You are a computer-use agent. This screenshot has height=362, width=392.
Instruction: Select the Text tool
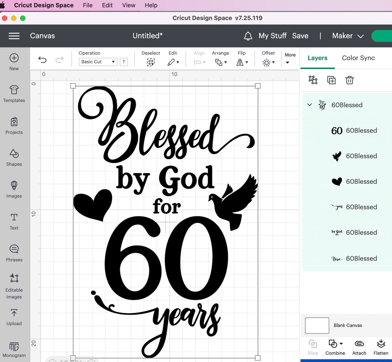click(14, 222)
